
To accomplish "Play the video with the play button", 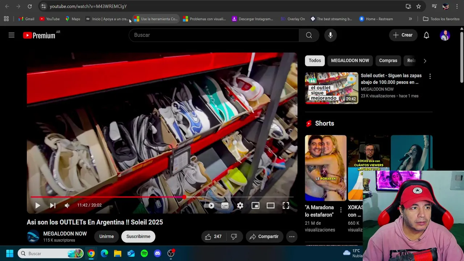I will pyautogui.click(x=38, y=206).
